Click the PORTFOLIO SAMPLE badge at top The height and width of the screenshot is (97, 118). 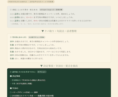click(31, 2)
